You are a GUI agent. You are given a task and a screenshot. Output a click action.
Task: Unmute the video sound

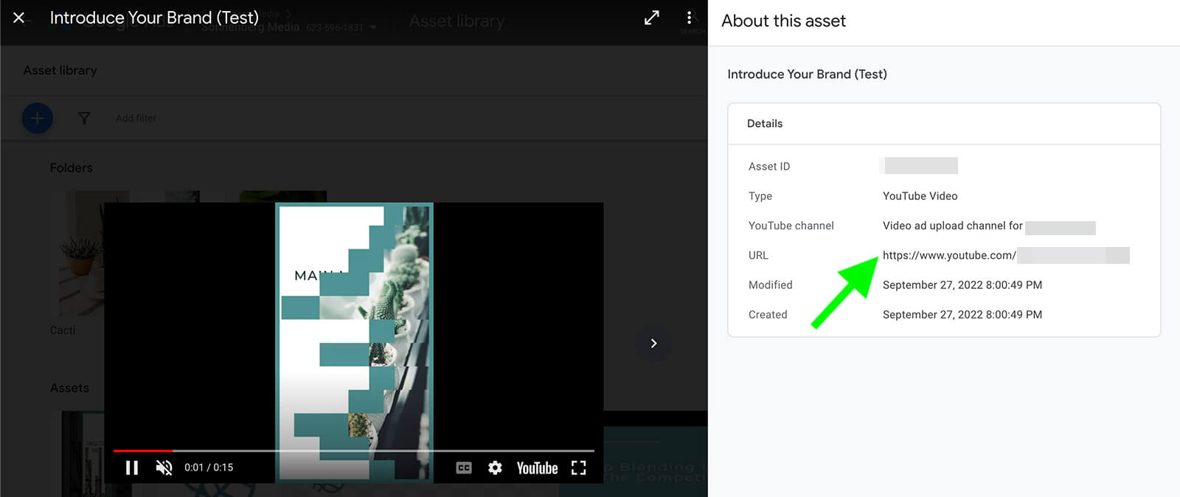click(164, 468)
